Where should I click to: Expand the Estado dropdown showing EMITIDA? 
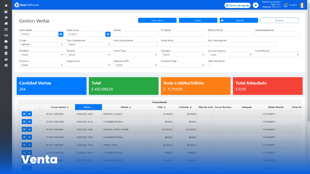pos(41,45)
